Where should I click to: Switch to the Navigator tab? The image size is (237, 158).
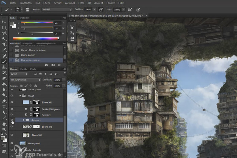click(27, 43)
